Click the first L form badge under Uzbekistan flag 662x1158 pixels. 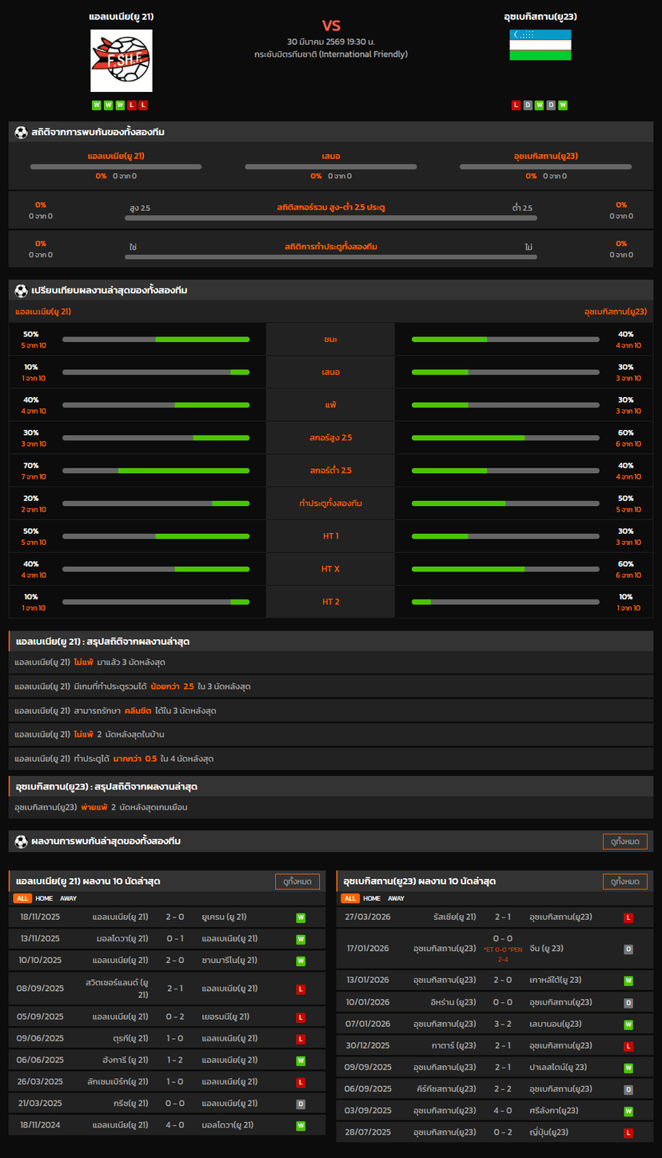516,105
